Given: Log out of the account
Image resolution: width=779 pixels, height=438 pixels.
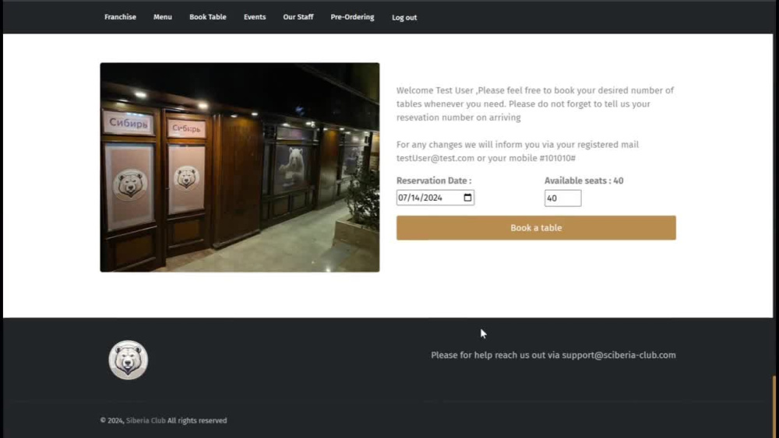Looking at the screenshot, I should [404, 17].
